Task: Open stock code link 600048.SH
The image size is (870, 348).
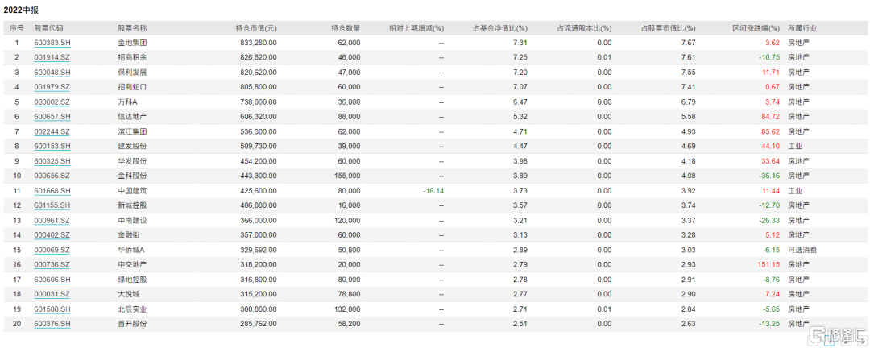Action: click(x=52, y=72)
